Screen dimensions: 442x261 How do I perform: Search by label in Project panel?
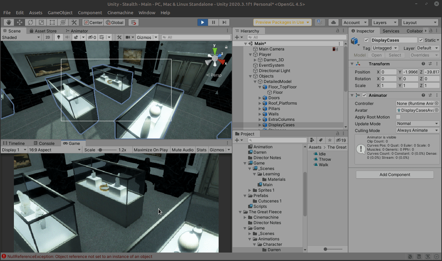pos(321,140)
